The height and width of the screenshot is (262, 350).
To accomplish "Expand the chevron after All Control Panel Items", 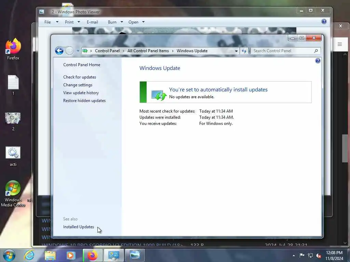I will (173, 51).
